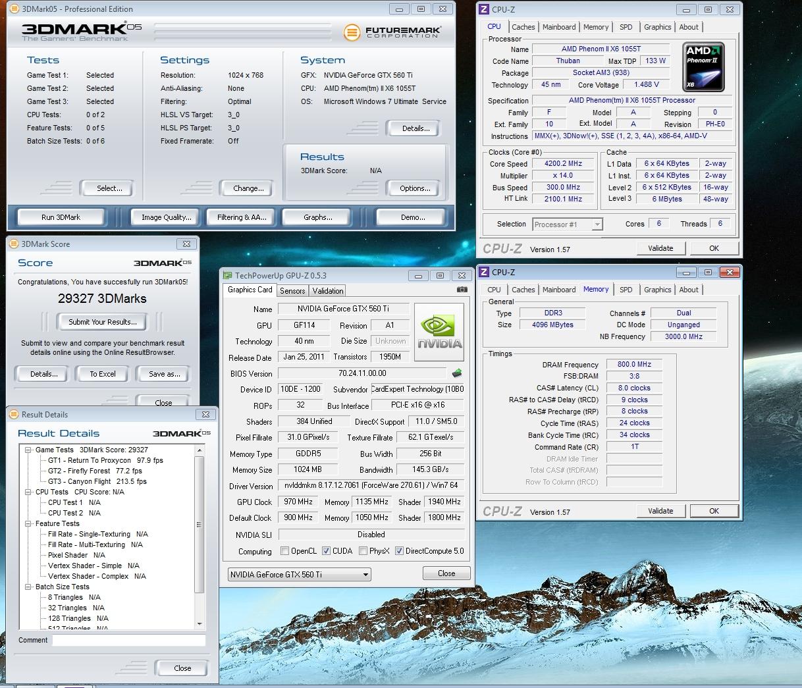Select the 128 Triangles result row

coord(78,618)
